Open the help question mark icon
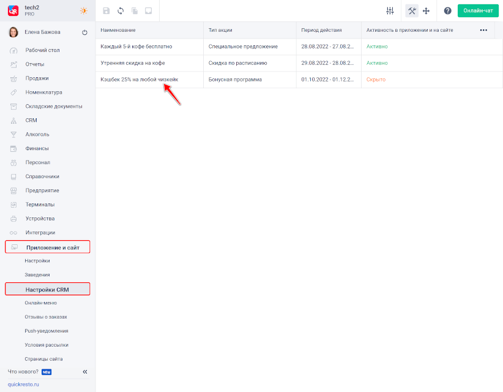 447,11
